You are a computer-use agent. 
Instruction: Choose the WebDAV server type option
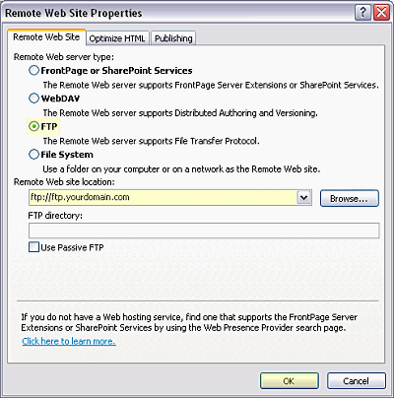[33, 99]
